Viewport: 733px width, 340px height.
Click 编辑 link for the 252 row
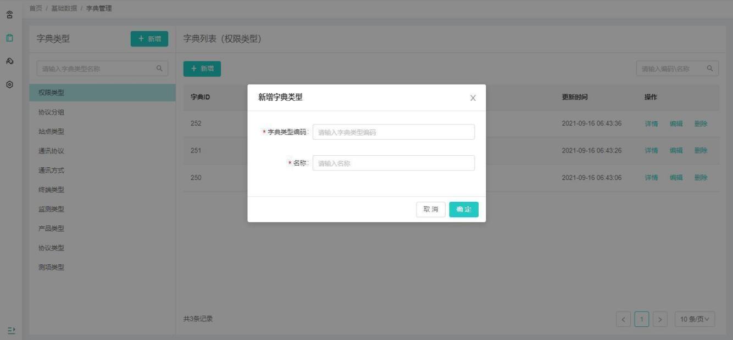676,124
